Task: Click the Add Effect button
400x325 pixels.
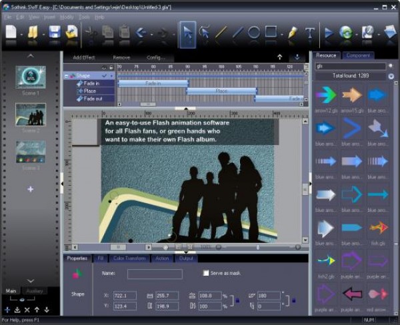Action: 84,58
